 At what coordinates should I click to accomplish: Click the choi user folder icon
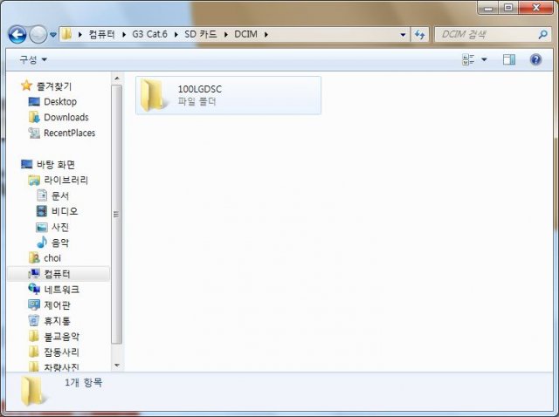34,258
